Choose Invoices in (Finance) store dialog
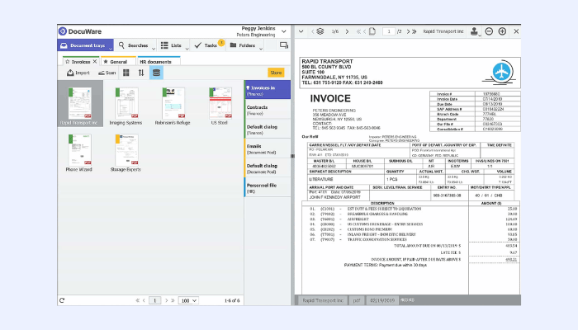 point(268,90)
